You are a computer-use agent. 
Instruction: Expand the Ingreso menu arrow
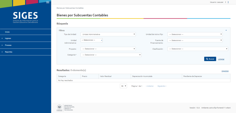(2, 38)
